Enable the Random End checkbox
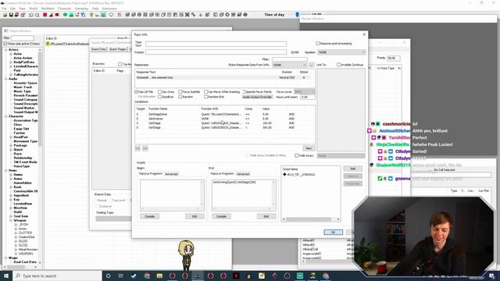This screenshot has width=500, height=281. (205, 97)
